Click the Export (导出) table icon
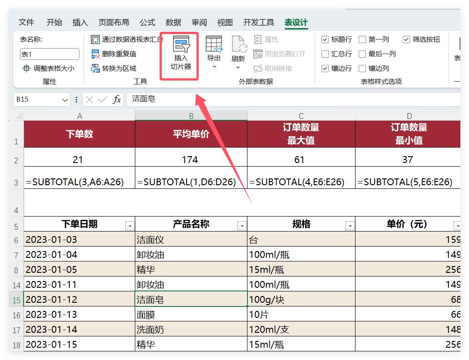469x360 pixels. tap(214, 44)
